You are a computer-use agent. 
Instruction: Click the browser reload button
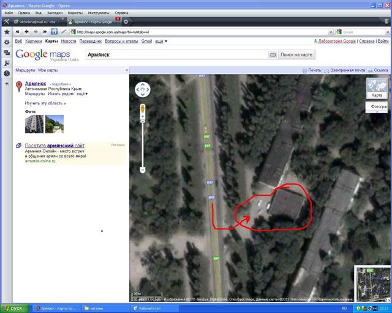[x=45, y=31]
